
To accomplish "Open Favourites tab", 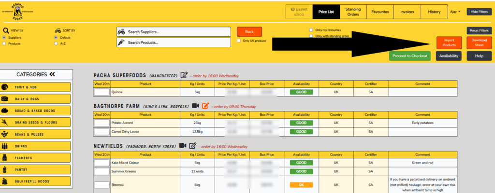I will coord(380,12).
